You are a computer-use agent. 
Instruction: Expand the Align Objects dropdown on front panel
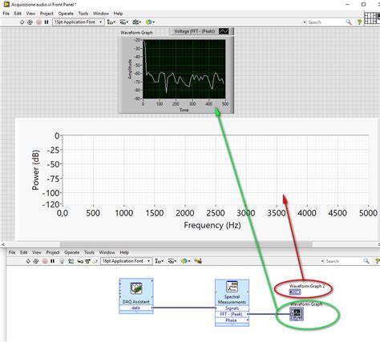pos(111,22)
